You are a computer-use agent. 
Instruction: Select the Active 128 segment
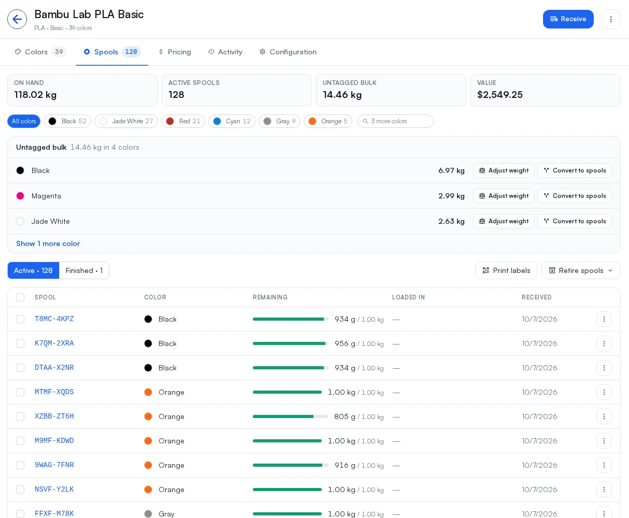33,270
